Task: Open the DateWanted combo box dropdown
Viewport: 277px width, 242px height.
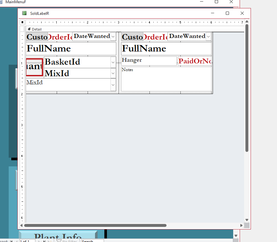Action: coord(113,37)
